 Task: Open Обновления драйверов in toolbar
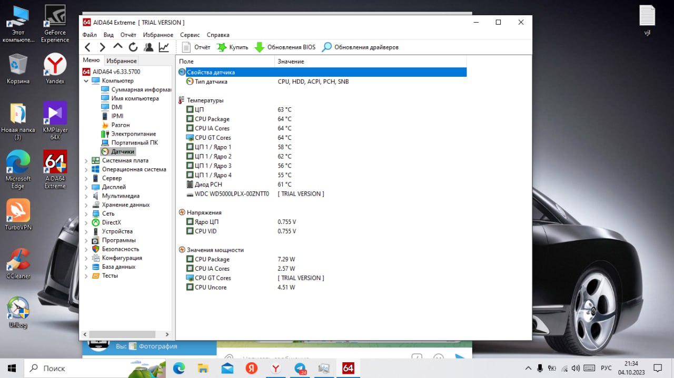point(360,47)
